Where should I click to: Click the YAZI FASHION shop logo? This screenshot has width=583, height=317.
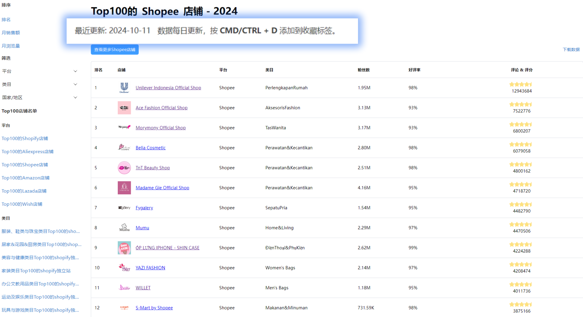point(124,268)
